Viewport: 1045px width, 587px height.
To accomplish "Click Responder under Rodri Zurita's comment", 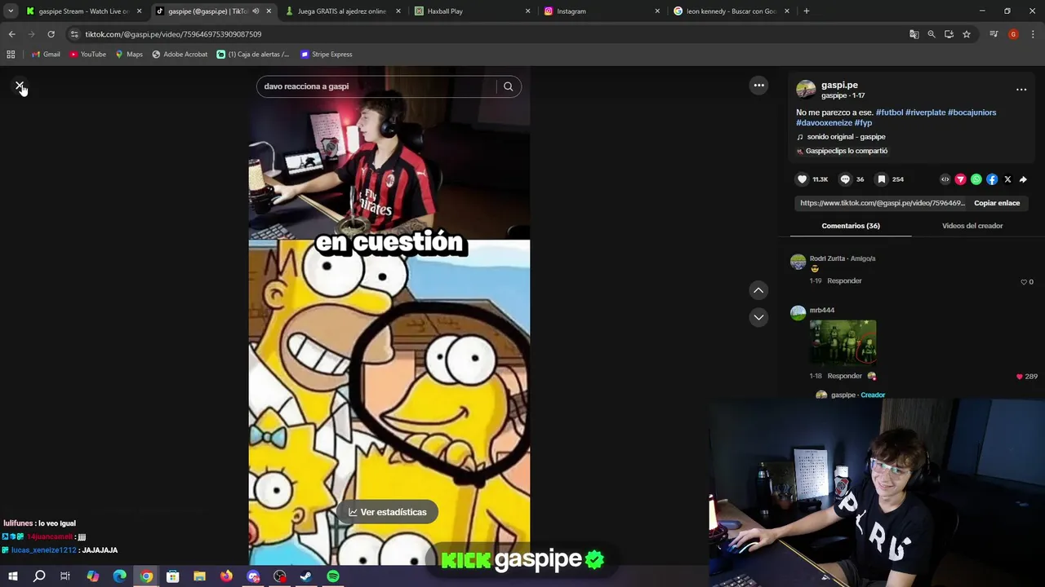I will tap(844, 281).
